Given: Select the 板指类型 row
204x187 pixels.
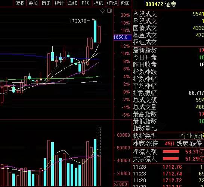Looking at the screenshot, I should tap(168, 136).
